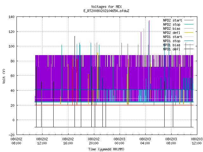The image size is (203, 152).
Task: Select the 080203 00:00 time tick label
Action: [x=119, y=141]
